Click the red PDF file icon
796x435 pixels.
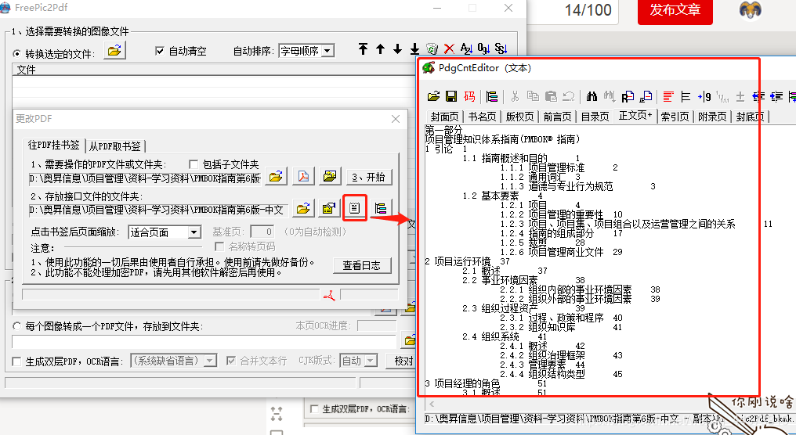pyautogui.click(x=303, y=177)
